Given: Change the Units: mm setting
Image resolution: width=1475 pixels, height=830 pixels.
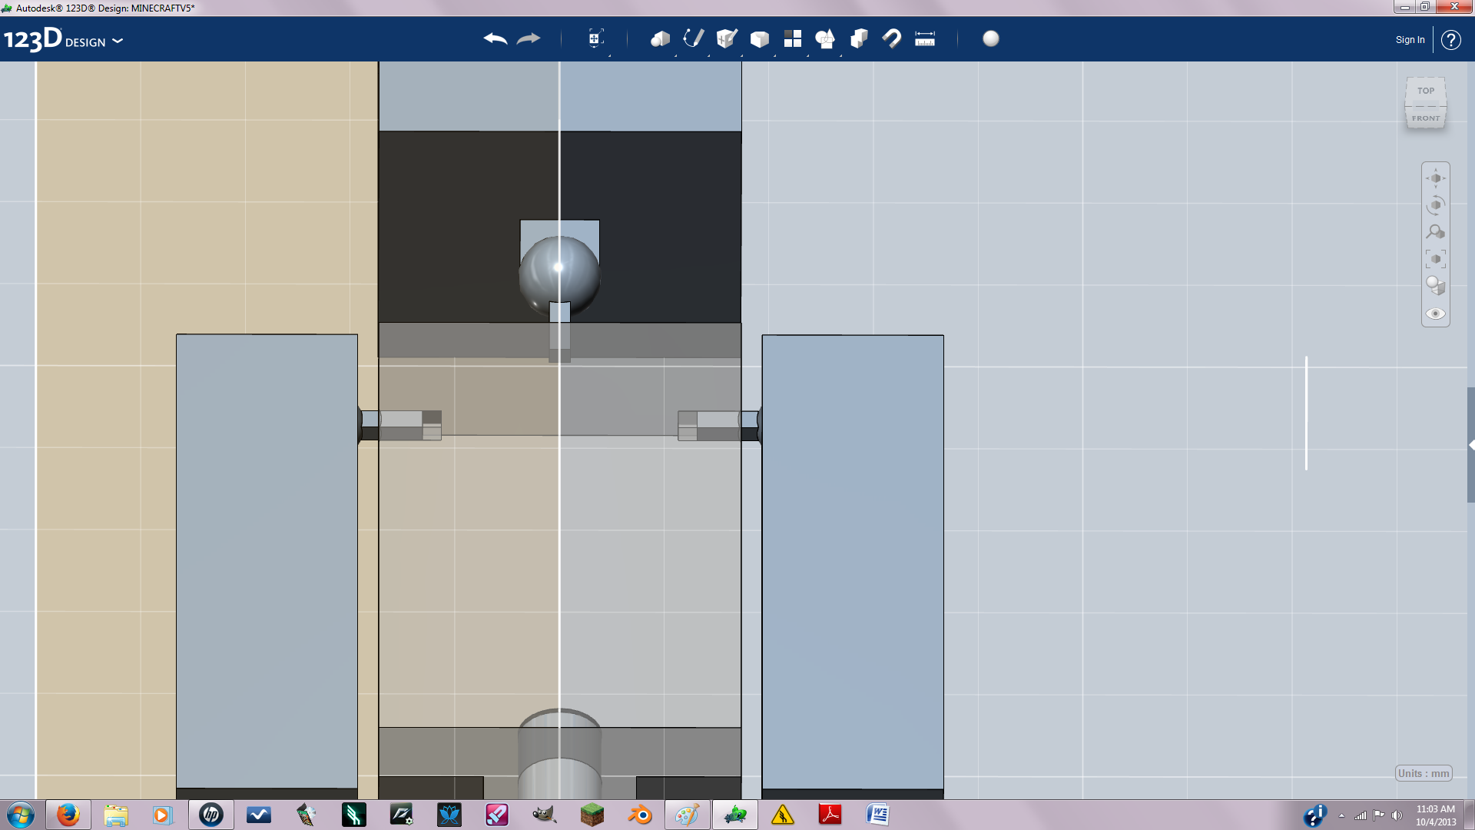Looking at the screenshot, I should (x=1424, y=773).
